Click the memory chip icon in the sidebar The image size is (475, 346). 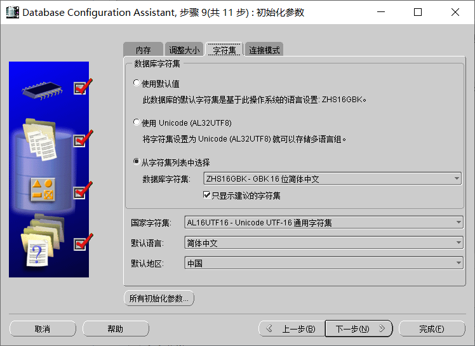[42, 90]
